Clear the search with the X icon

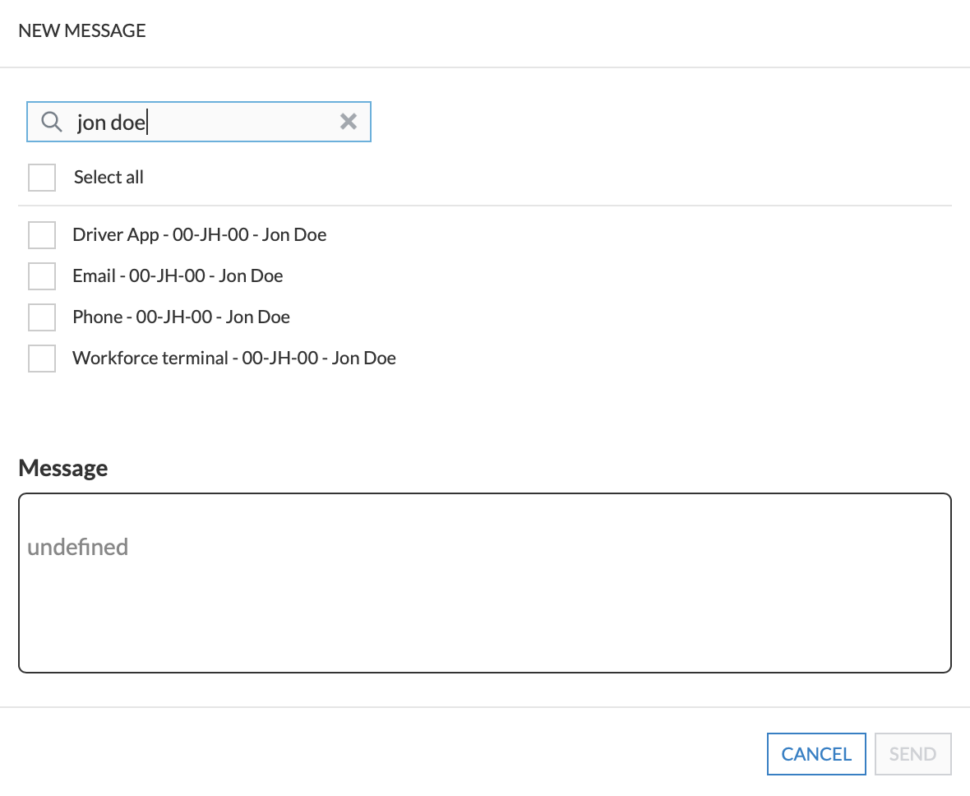pyautogui.click(x=349, y=122)
